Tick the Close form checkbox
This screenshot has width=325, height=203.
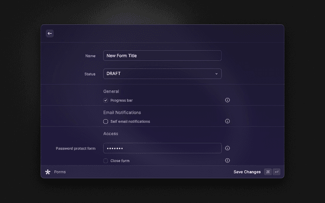pos(106,161)
